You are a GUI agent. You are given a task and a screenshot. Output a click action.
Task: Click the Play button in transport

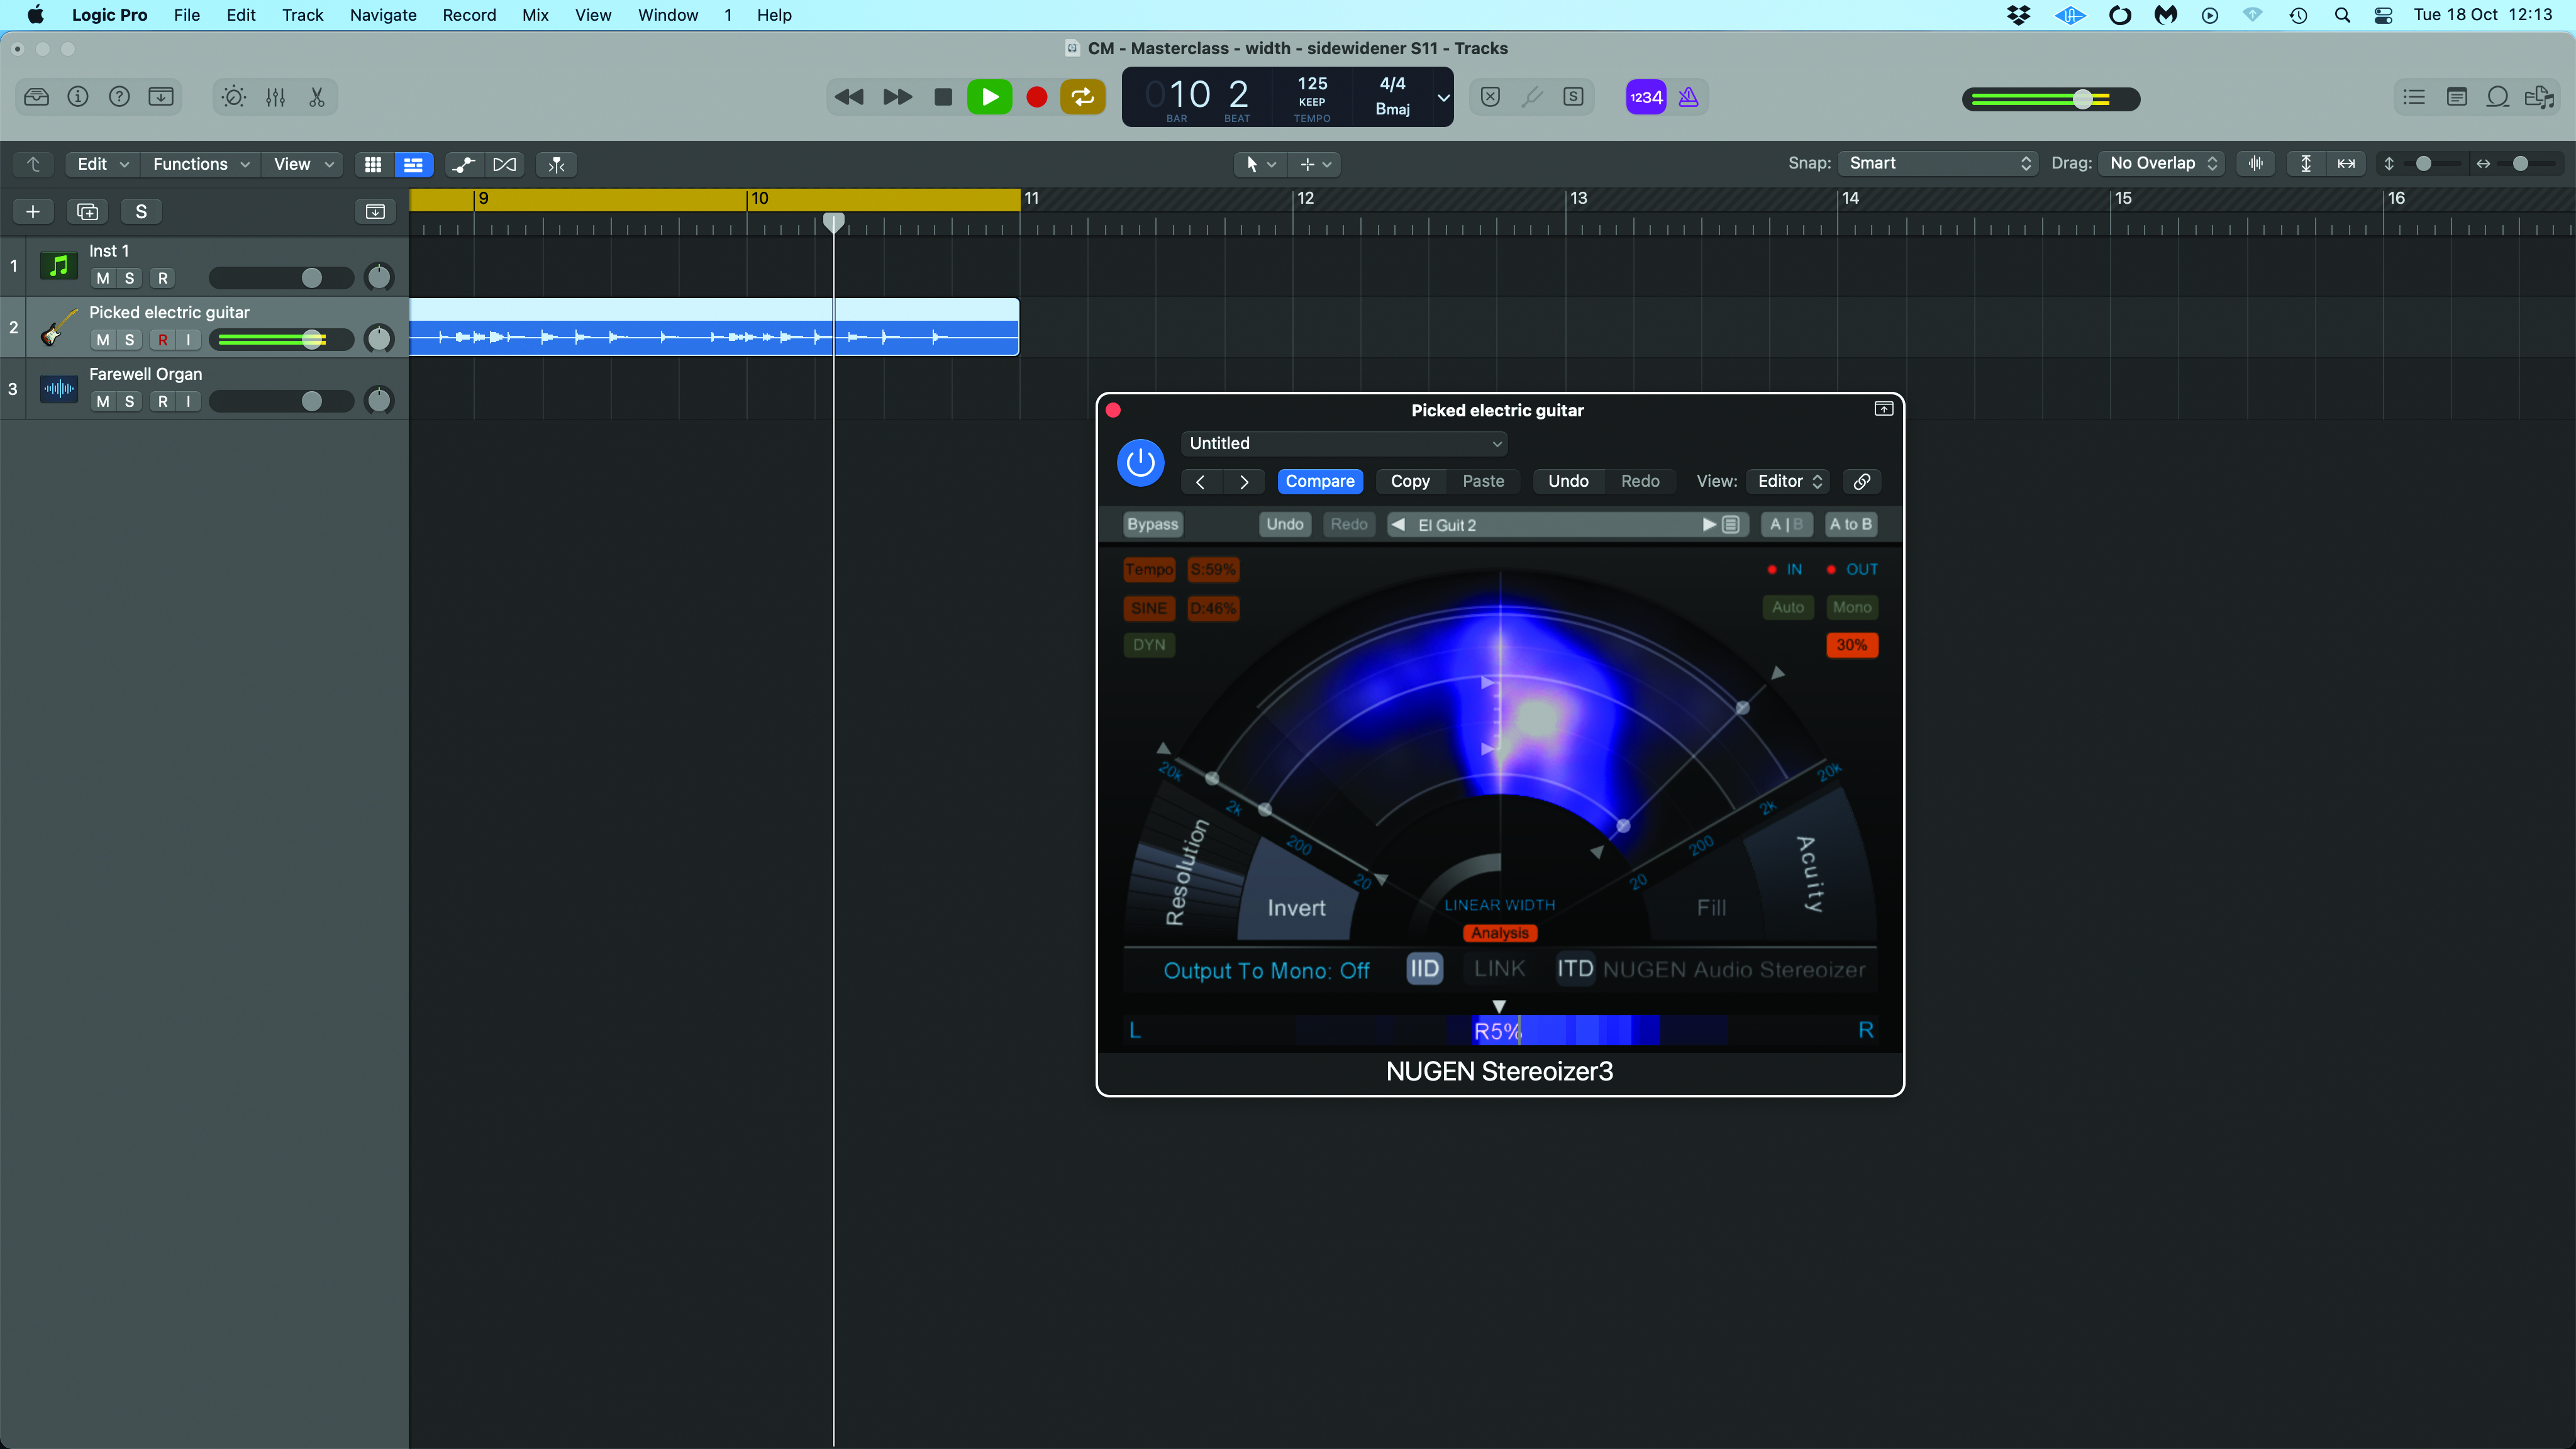(x=989, y=97)
